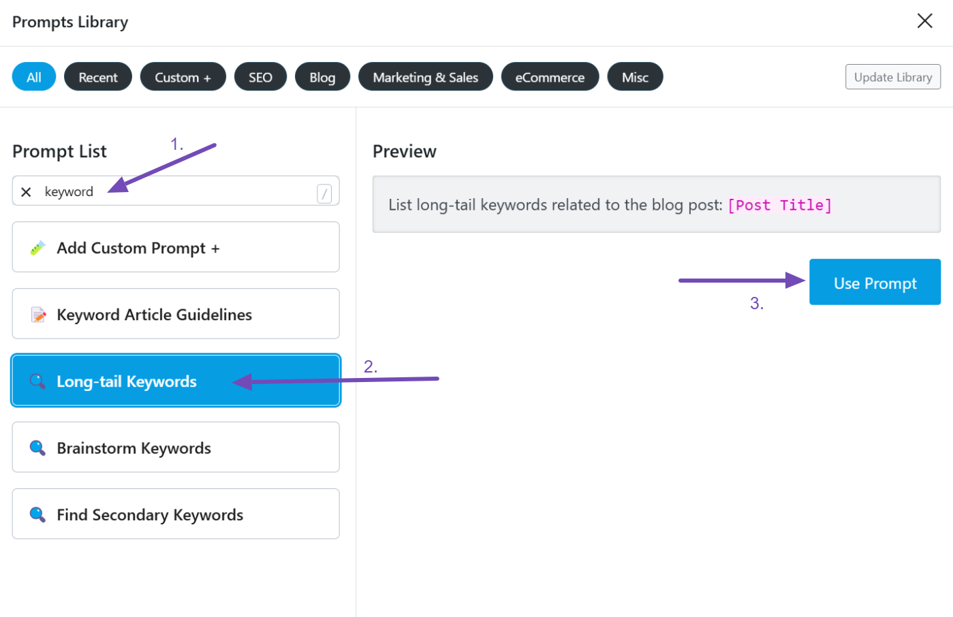This screenshot has width=953, height=617.
Task: Click the [Post Title] placeholder in preview
Action: pos(779,205)
